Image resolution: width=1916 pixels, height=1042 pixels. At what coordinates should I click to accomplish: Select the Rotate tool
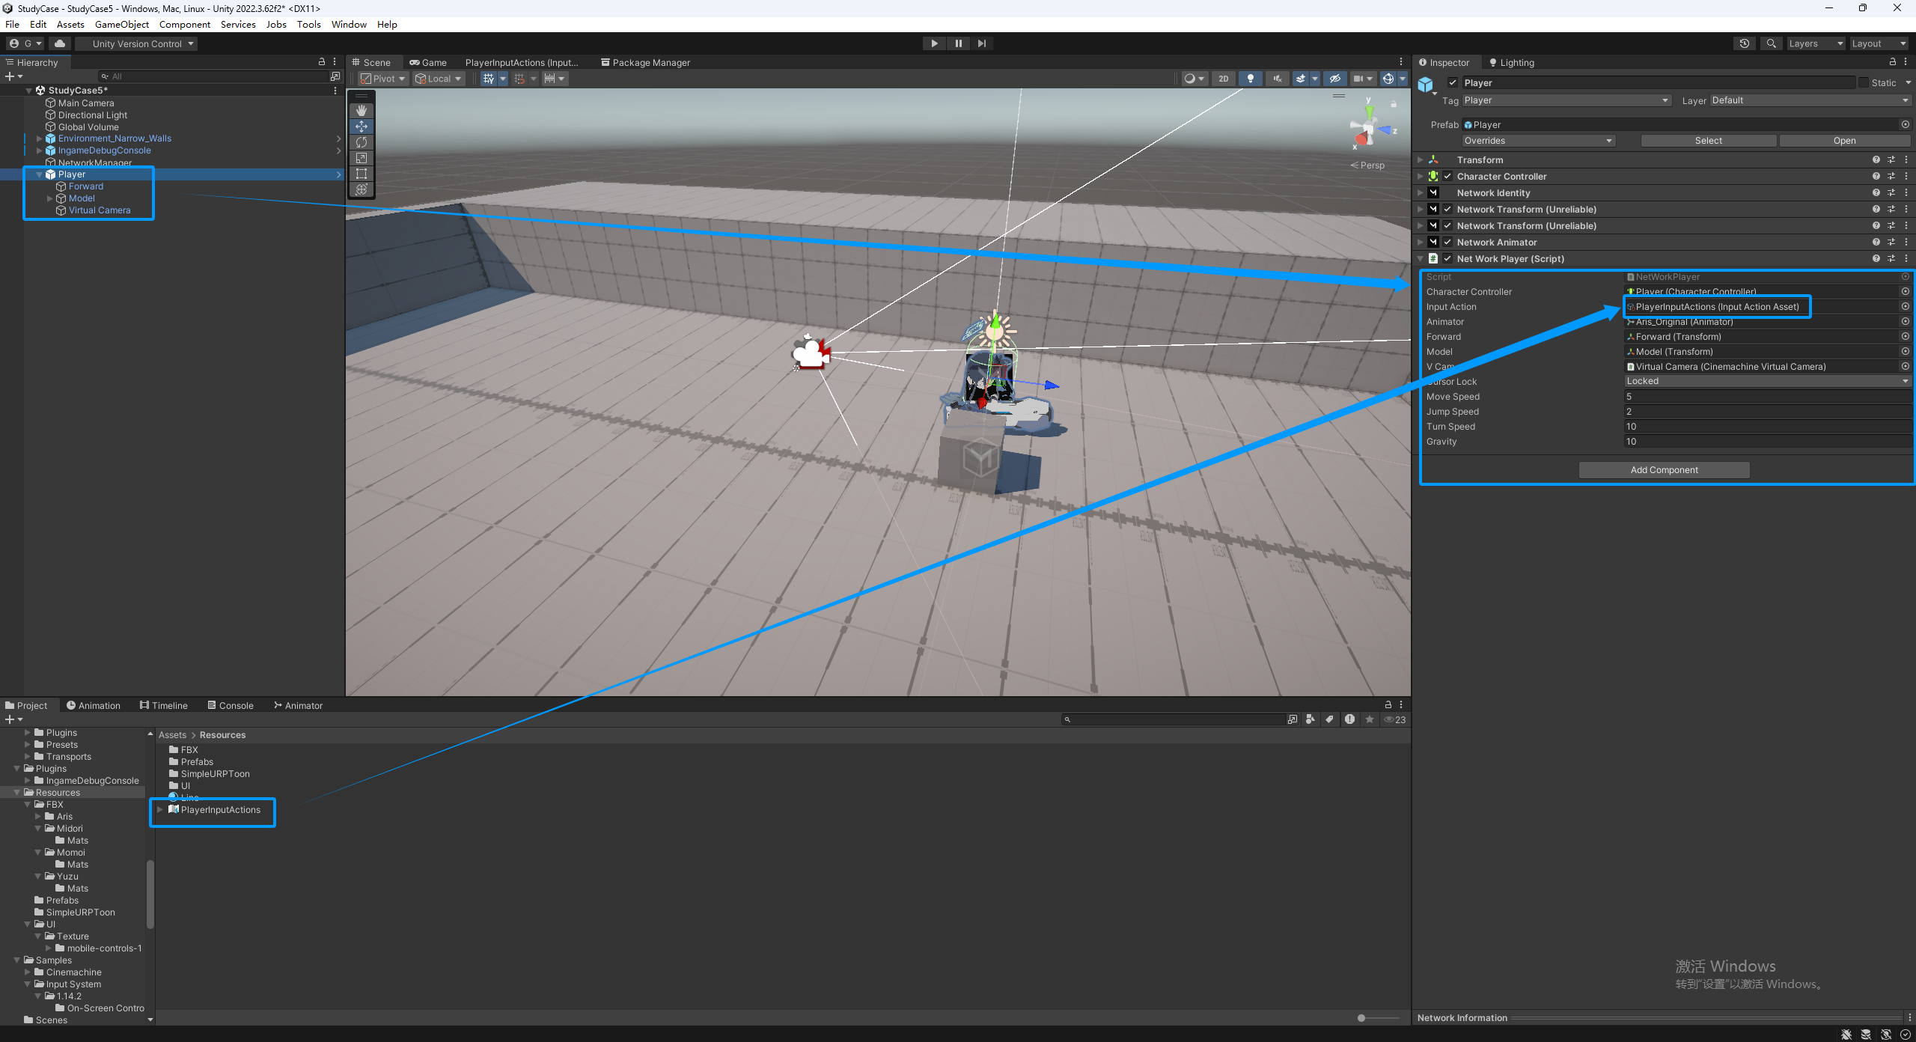[361, 142]
